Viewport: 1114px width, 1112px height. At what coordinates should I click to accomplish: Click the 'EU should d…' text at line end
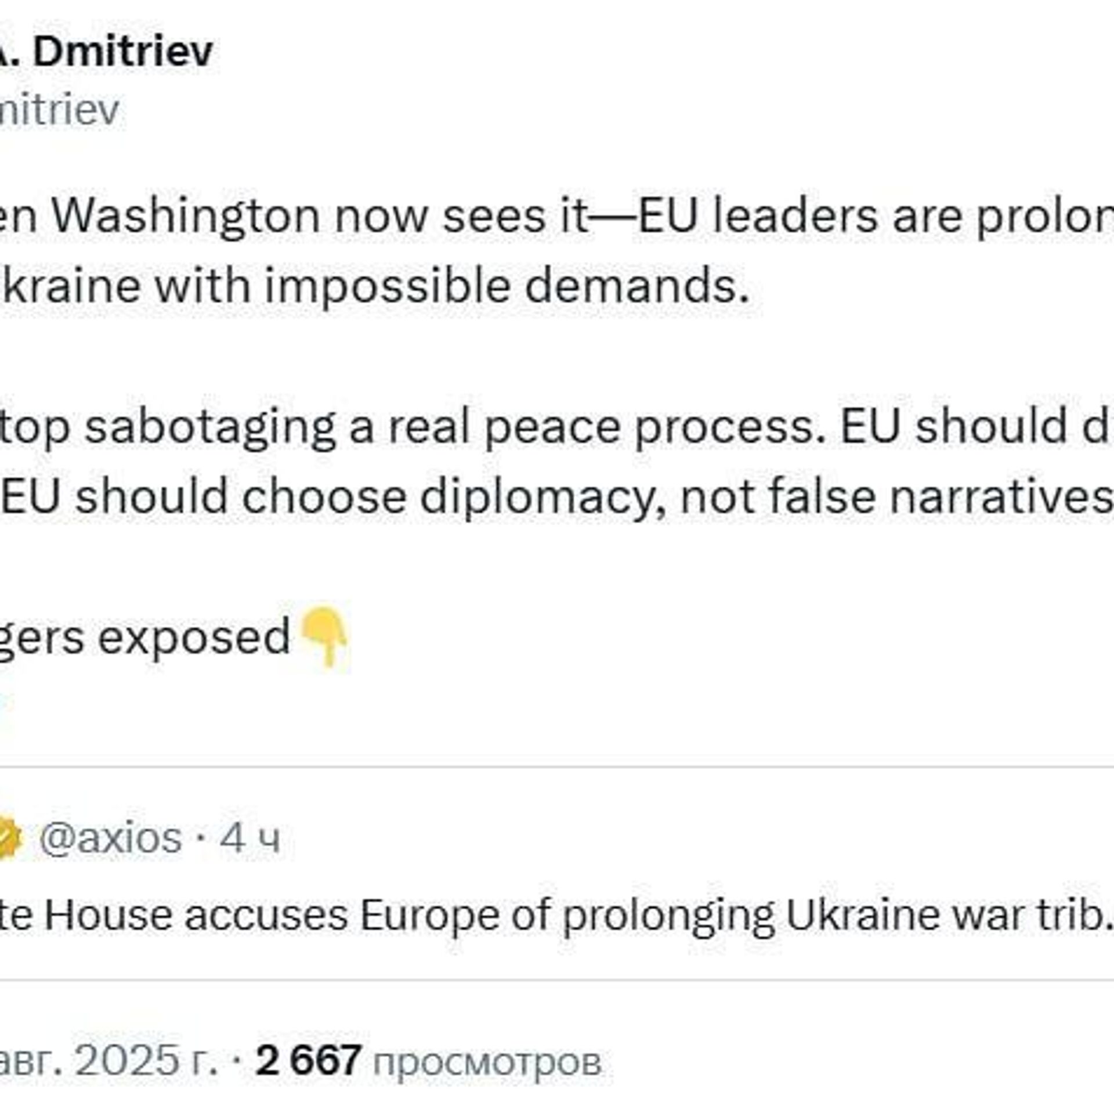pos(975,427)
